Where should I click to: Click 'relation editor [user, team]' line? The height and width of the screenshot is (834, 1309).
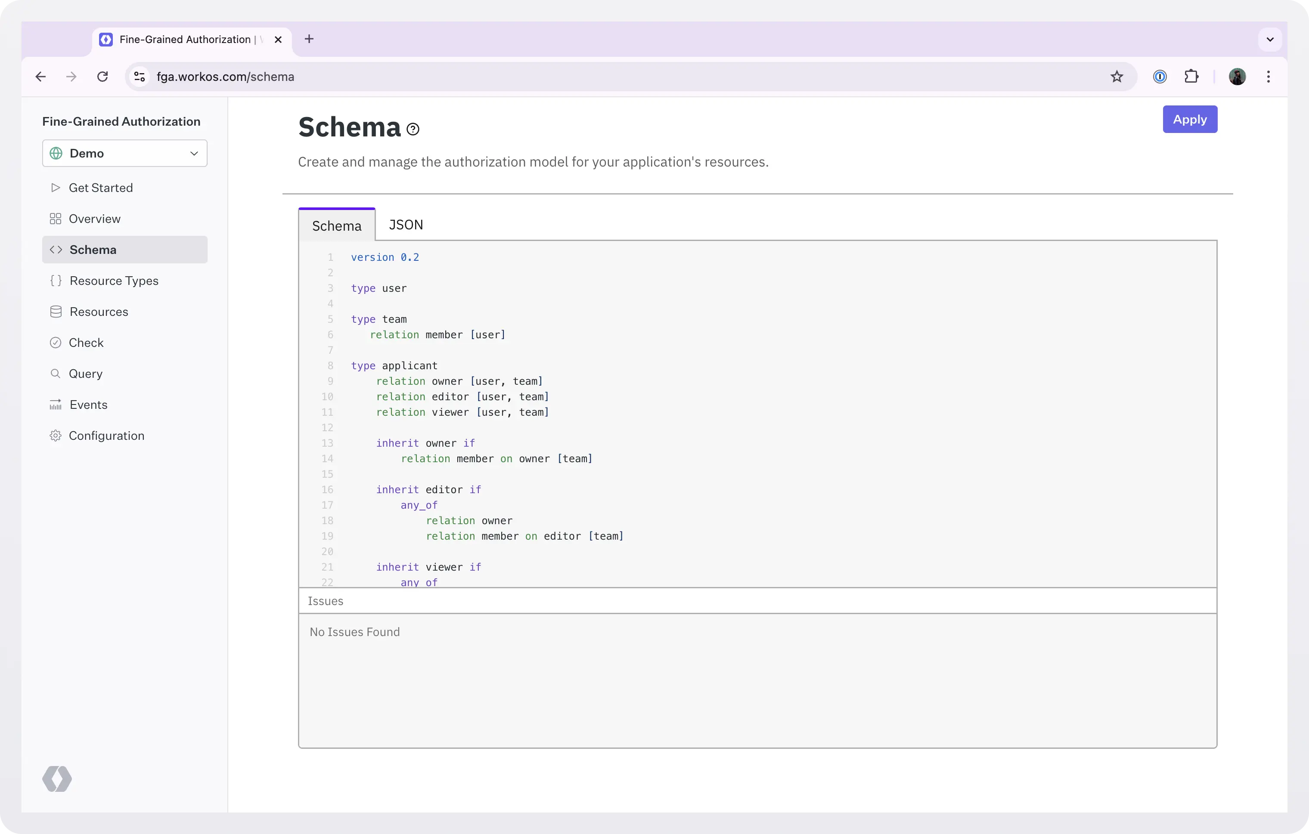(x=462, y=397)
